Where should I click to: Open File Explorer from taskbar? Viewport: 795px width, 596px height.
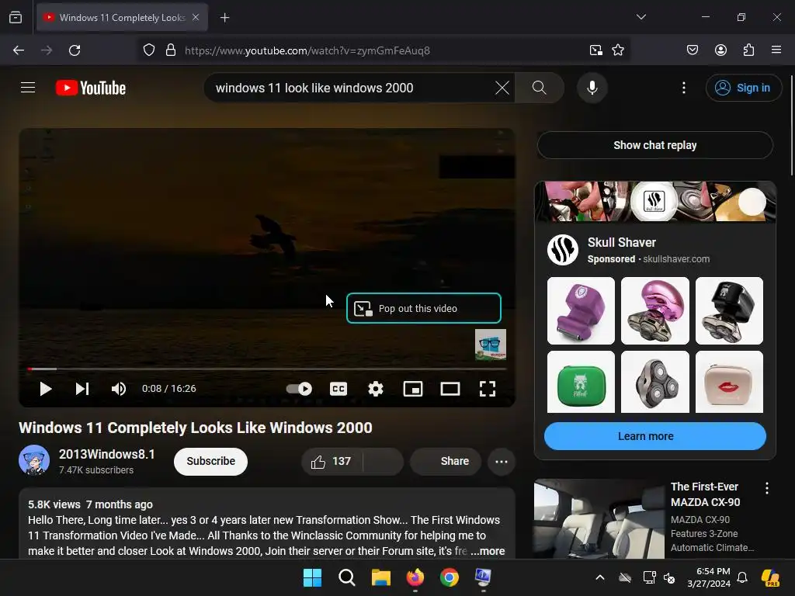[x=380, y=577]
